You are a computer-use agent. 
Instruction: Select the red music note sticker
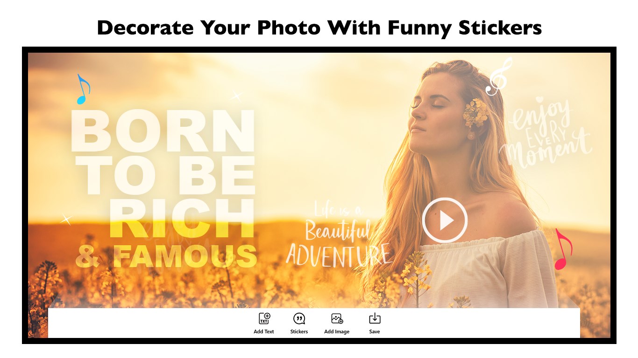(x=563, y=249)
